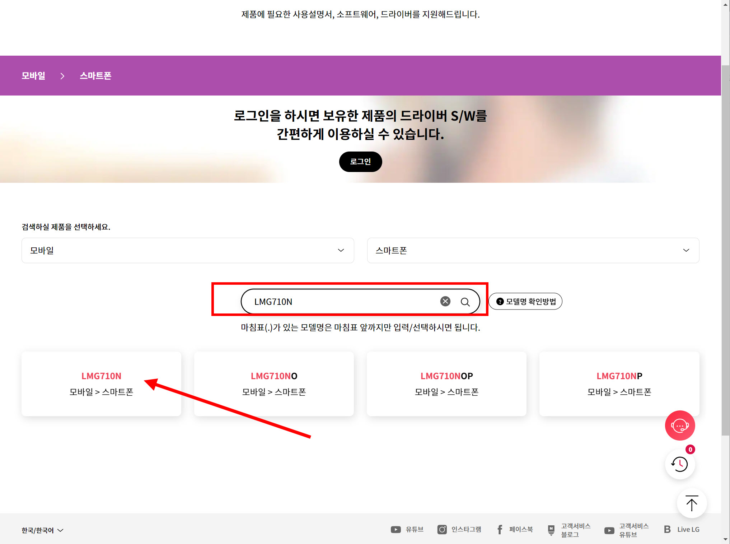Clear the LMG710N search text

pos(445,301)
